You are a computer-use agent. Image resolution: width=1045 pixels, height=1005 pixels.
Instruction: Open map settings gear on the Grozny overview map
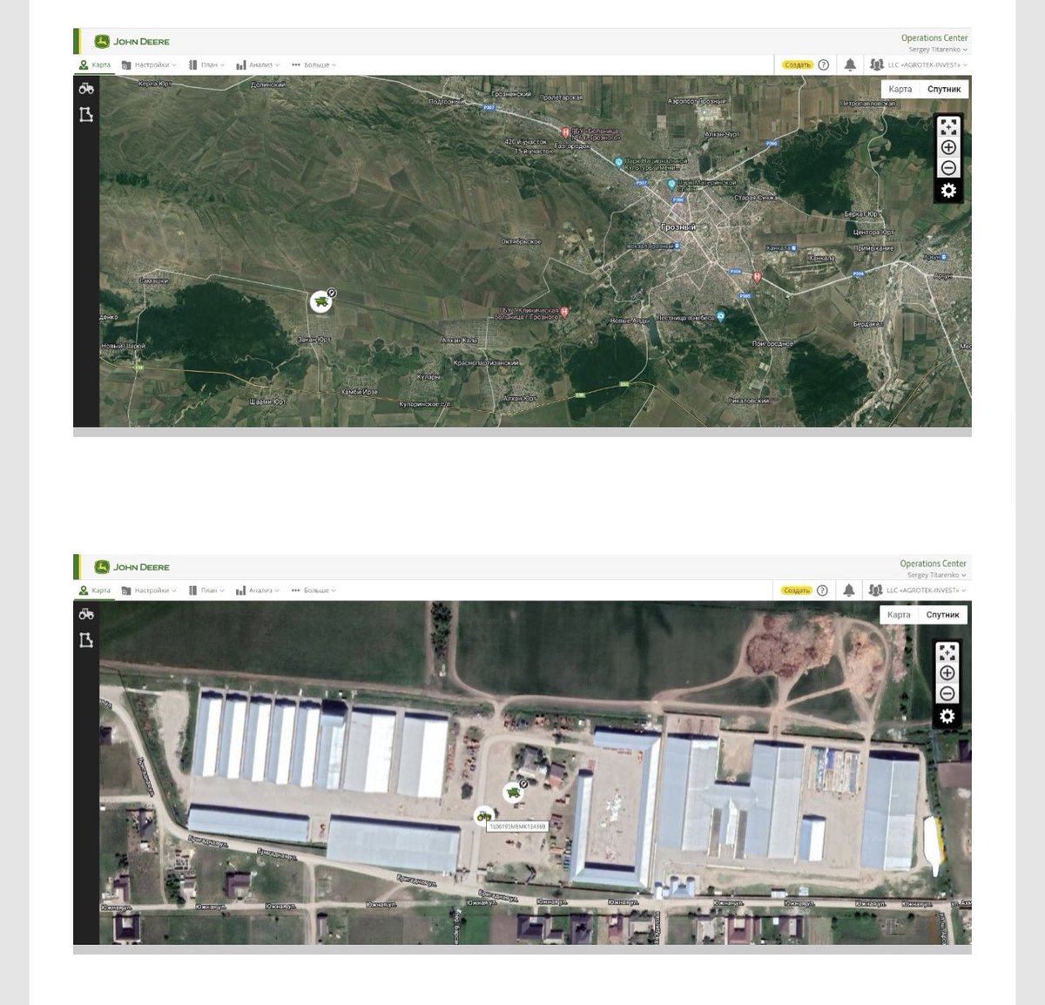tap(948, 191)
